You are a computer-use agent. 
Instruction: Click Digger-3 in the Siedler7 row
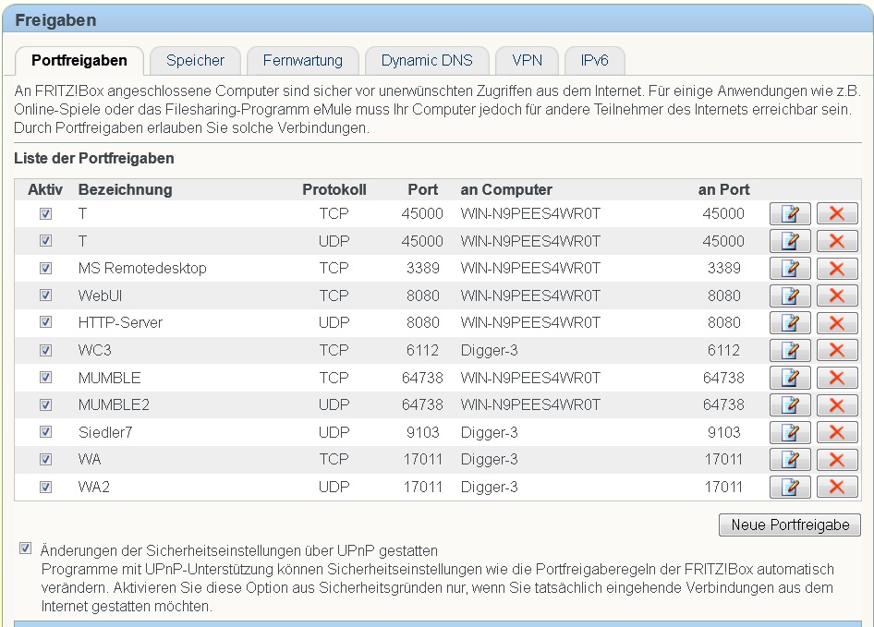(490, 432)
